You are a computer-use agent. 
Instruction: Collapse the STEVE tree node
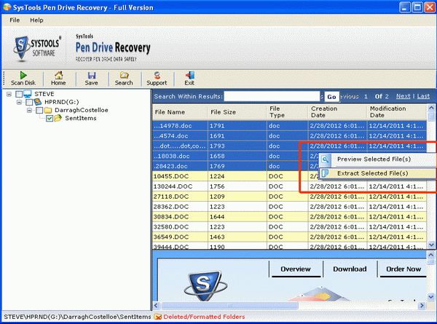point(9,95)
